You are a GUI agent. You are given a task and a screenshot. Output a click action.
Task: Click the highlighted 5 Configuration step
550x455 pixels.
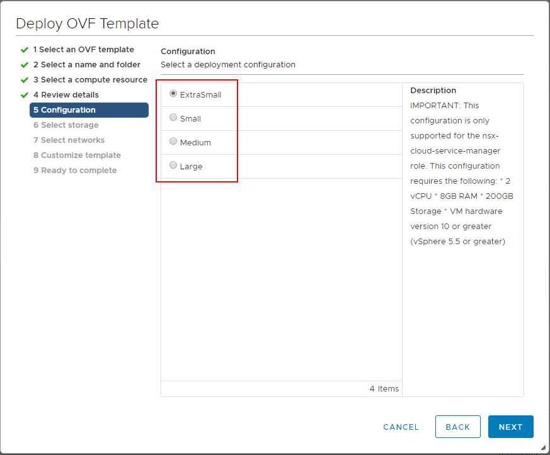(65, 110)
